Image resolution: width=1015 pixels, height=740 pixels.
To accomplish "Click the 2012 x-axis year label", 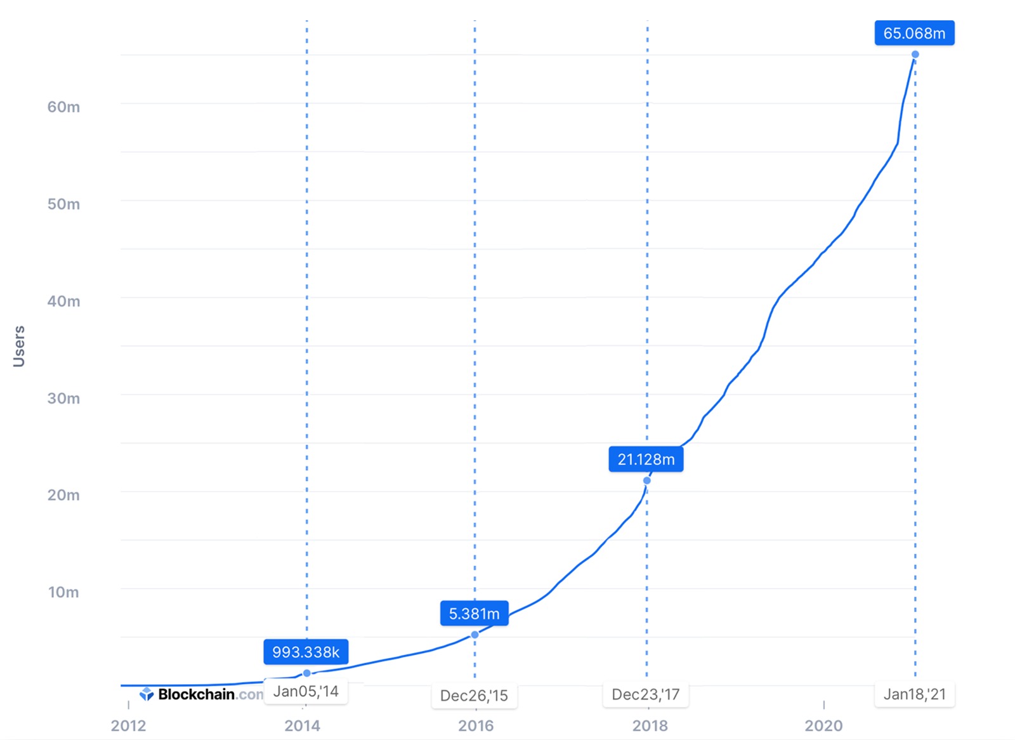I will pyautogui.click(x=128, y=725).
